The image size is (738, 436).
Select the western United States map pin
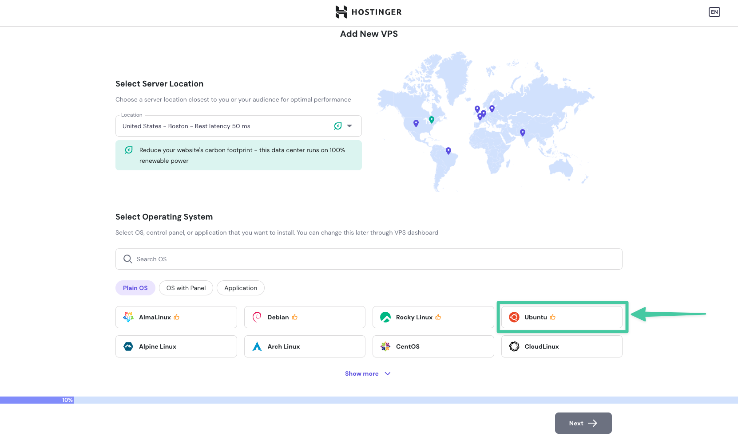coord(416,123)
